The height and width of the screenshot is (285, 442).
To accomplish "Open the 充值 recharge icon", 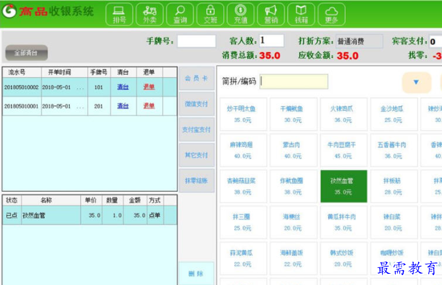I will 241,14.
